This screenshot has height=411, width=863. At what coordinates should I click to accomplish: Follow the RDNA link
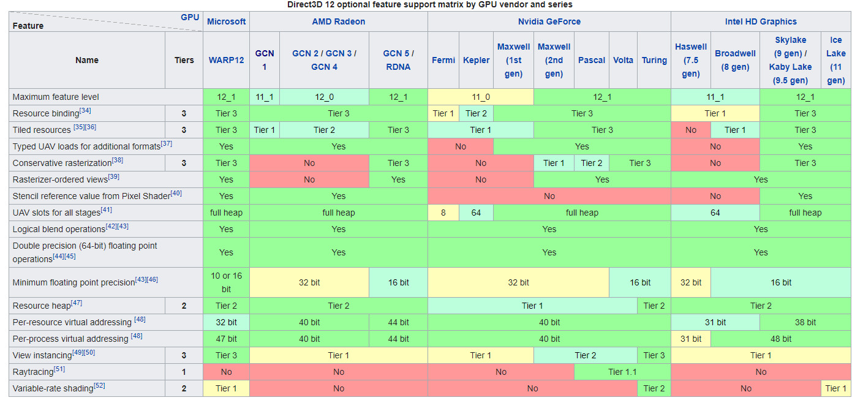(398, 67)
